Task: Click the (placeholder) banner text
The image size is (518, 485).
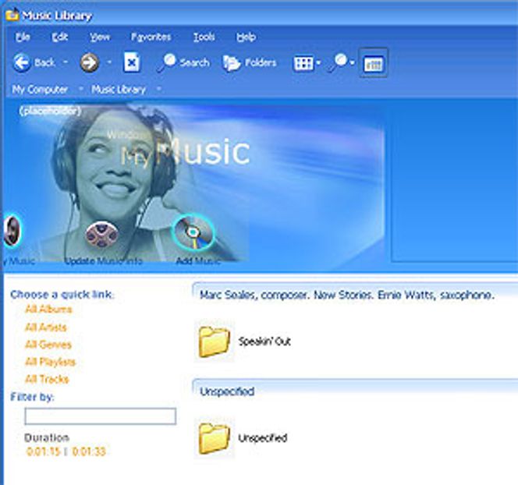Action: click(50, 111)
